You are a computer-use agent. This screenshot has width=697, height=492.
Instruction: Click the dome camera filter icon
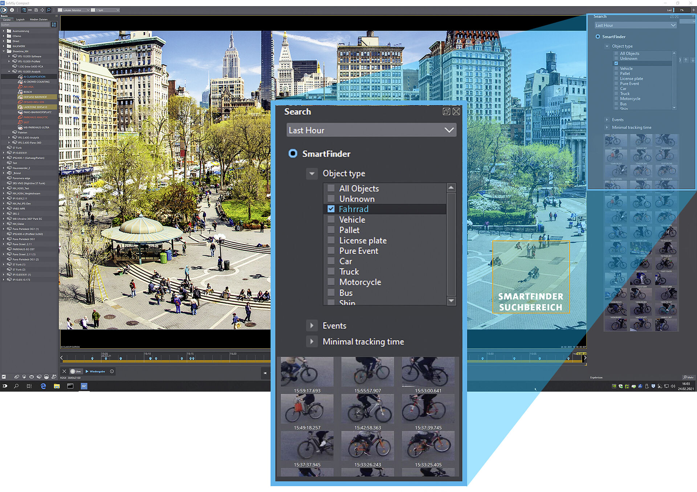click(x=24, y=377)
